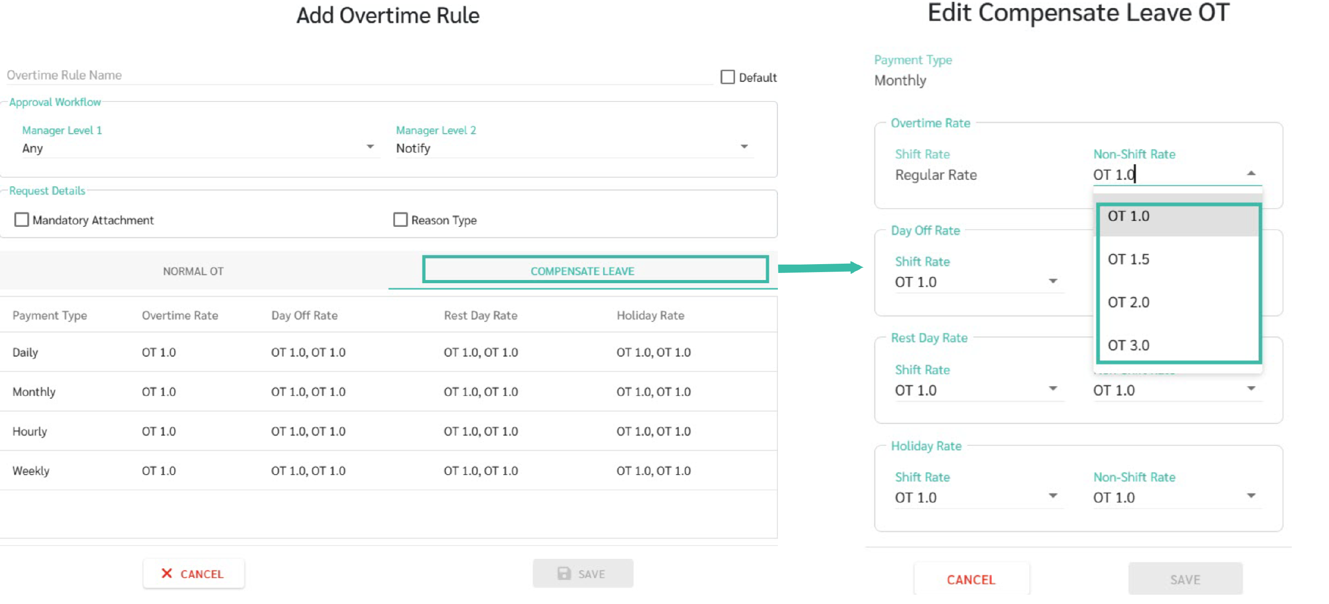Cancel the Edit Compensate Leave OT dialog
This screenshot has width=1329, height=604.
(971, 579)
